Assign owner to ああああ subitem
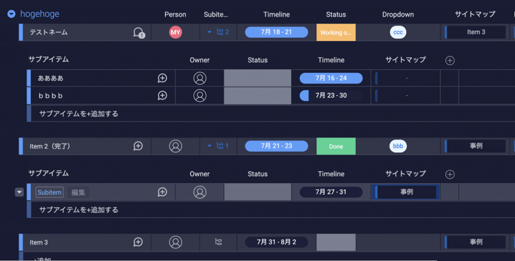This screenshot has width=515, height=261. point(200,78)
